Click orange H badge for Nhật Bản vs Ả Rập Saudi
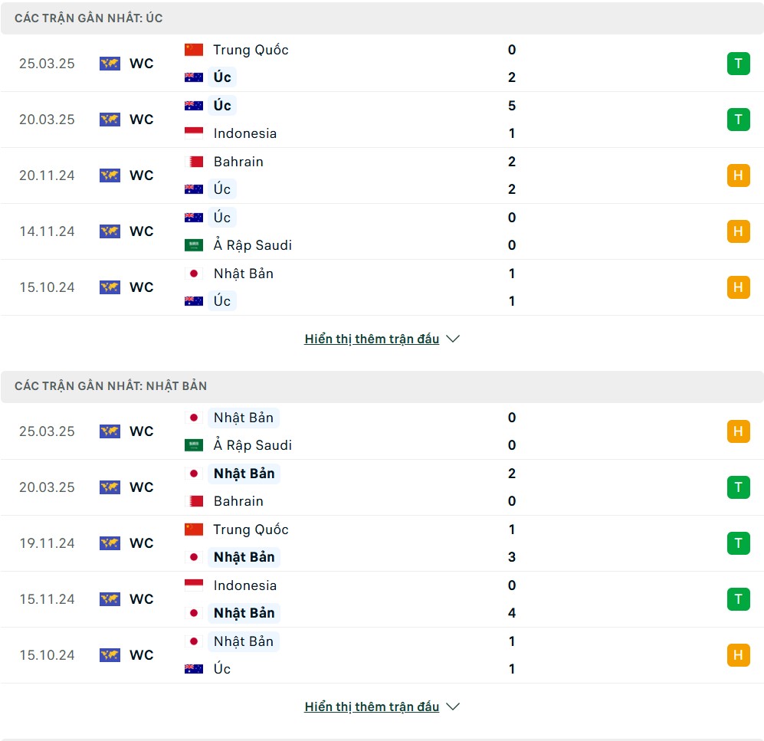Image resolution: width=764 pixels, height=741 pixels. pyautogui.click(x=738, y=431)
